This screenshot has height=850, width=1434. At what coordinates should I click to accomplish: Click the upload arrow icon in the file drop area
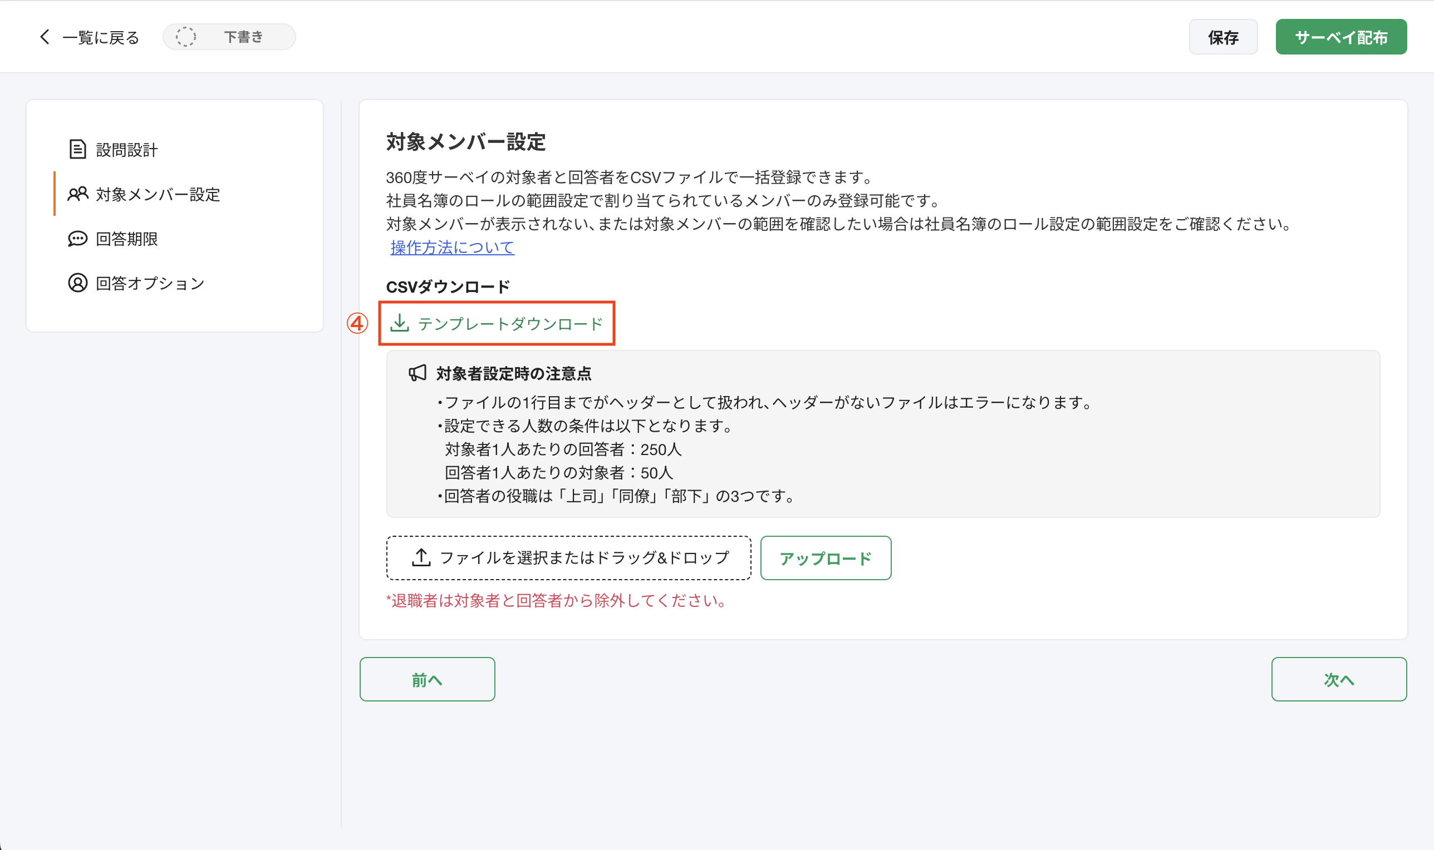coord(421,556)
